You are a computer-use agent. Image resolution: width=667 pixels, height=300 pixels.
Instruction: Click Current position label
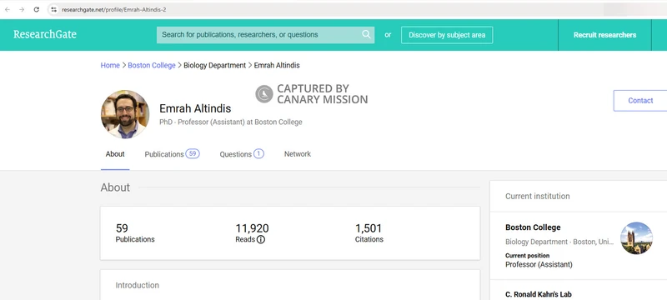[527, 255]
